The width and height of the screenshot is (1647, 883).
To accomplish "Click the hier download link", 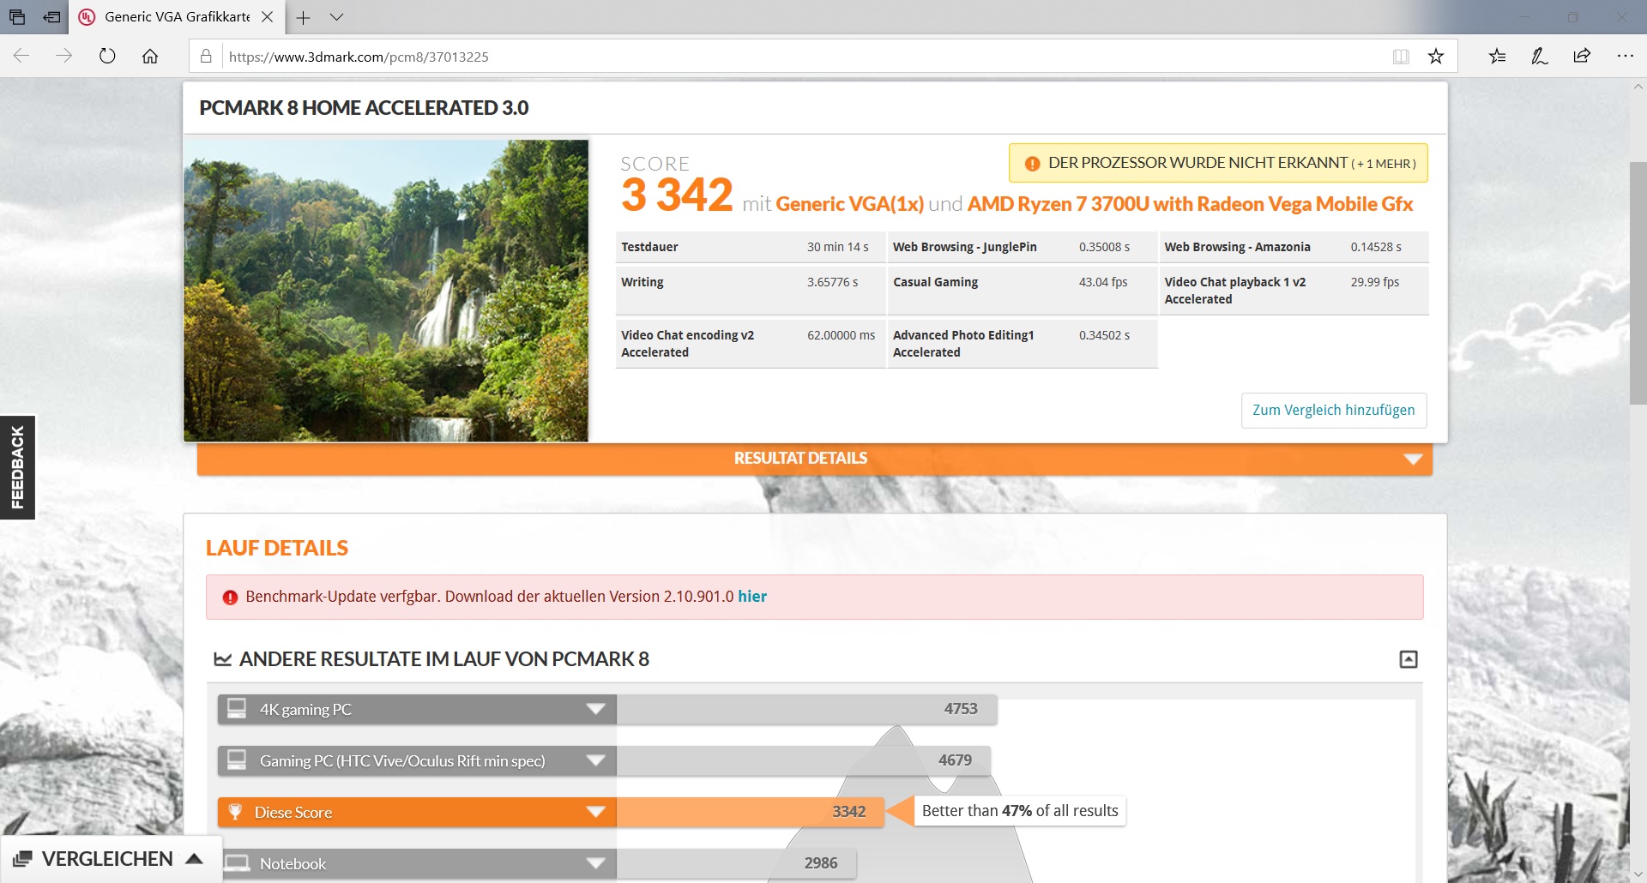I will 752,597.
